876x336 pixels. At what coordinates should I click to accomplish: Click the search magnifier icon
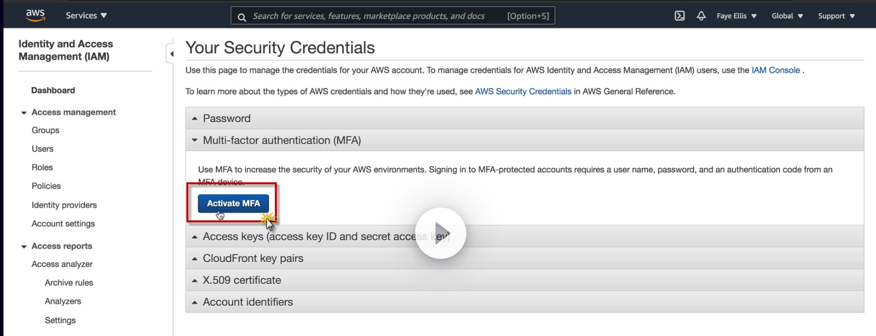point(242,17)
